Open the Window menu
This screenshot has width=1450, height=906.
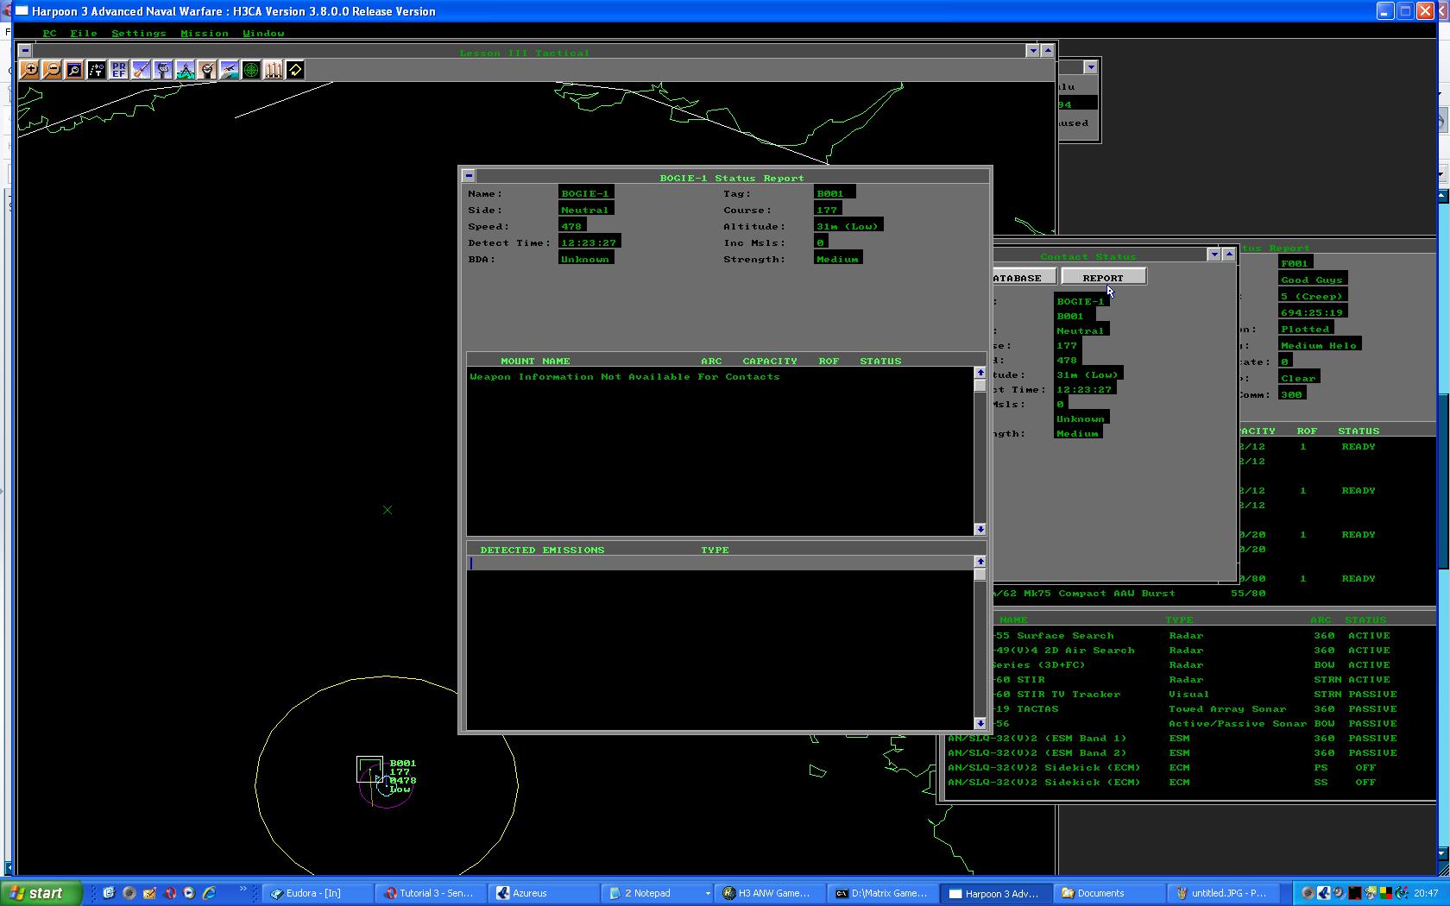point(263,33)
